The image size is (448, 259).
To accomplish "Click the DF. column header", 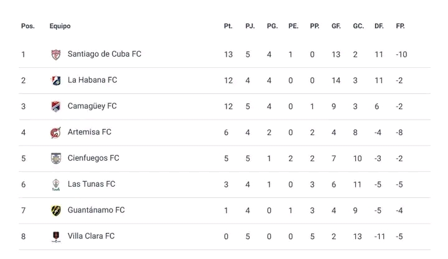I will point(379,26).
